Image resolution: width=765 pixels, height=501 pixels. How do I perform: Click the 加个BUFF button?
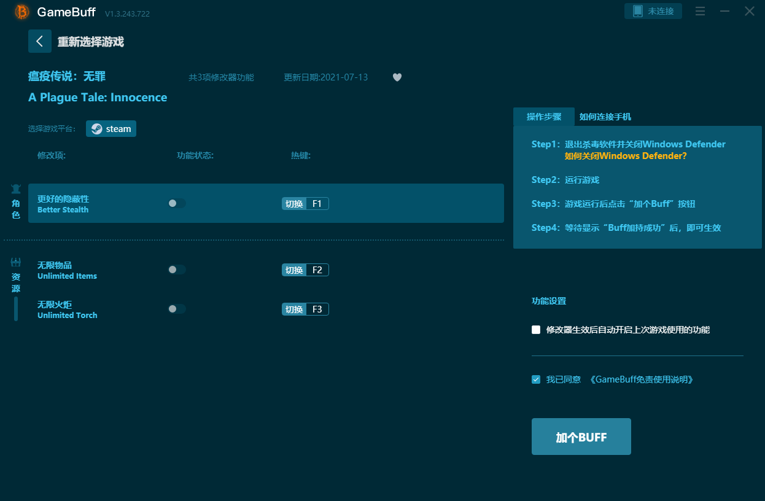(581, 437)
